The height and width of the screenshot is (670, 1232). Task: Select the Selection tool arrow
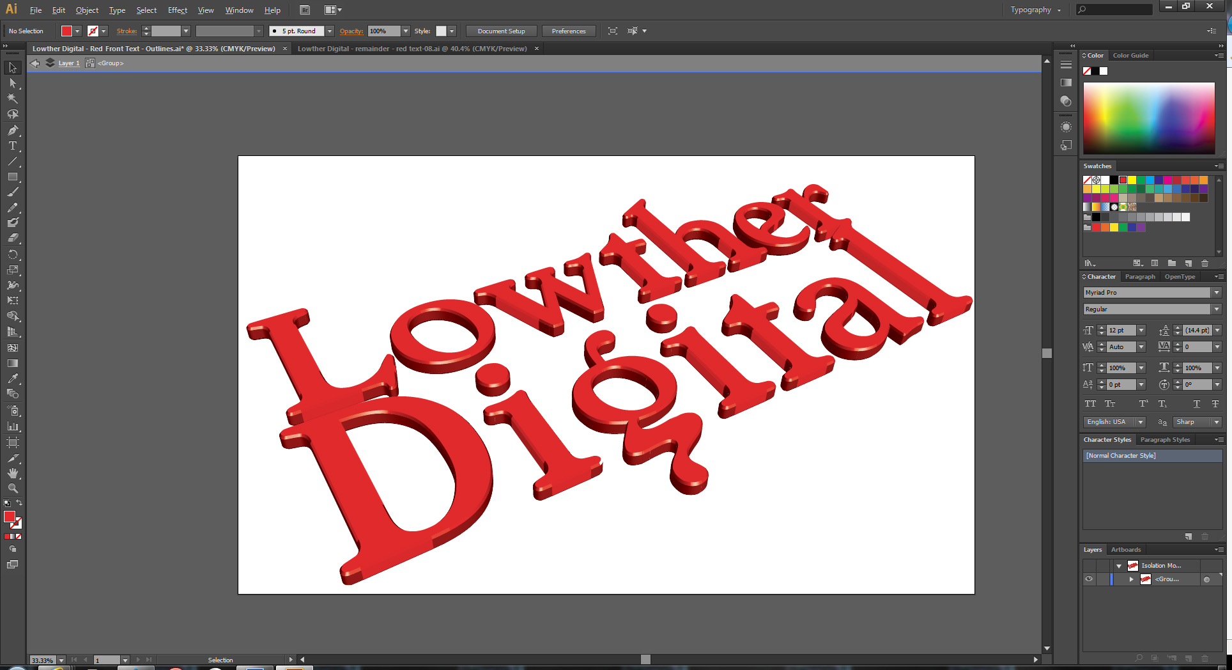tap(13, 68)
